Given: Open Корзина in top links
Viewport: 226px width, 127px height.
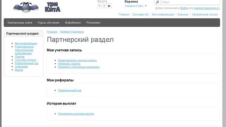Looking at the screenshot, I should tap(183, 14).
